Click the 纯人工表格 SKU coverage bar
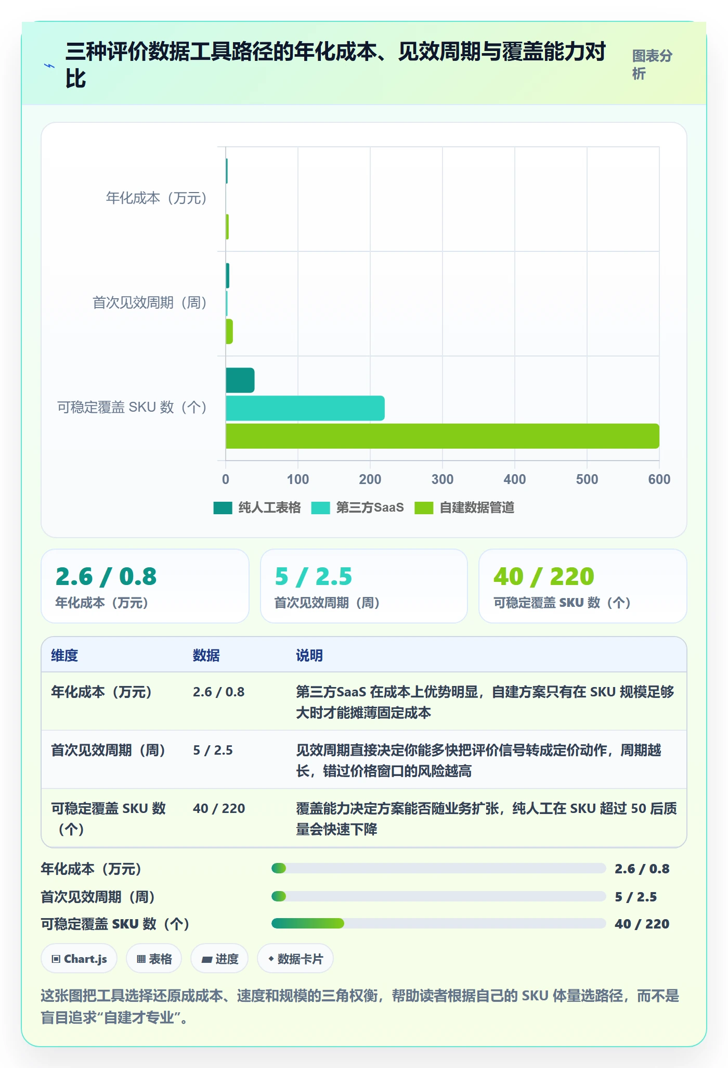The width and height of the screenshot is (728, 1068). pos(240,380)
